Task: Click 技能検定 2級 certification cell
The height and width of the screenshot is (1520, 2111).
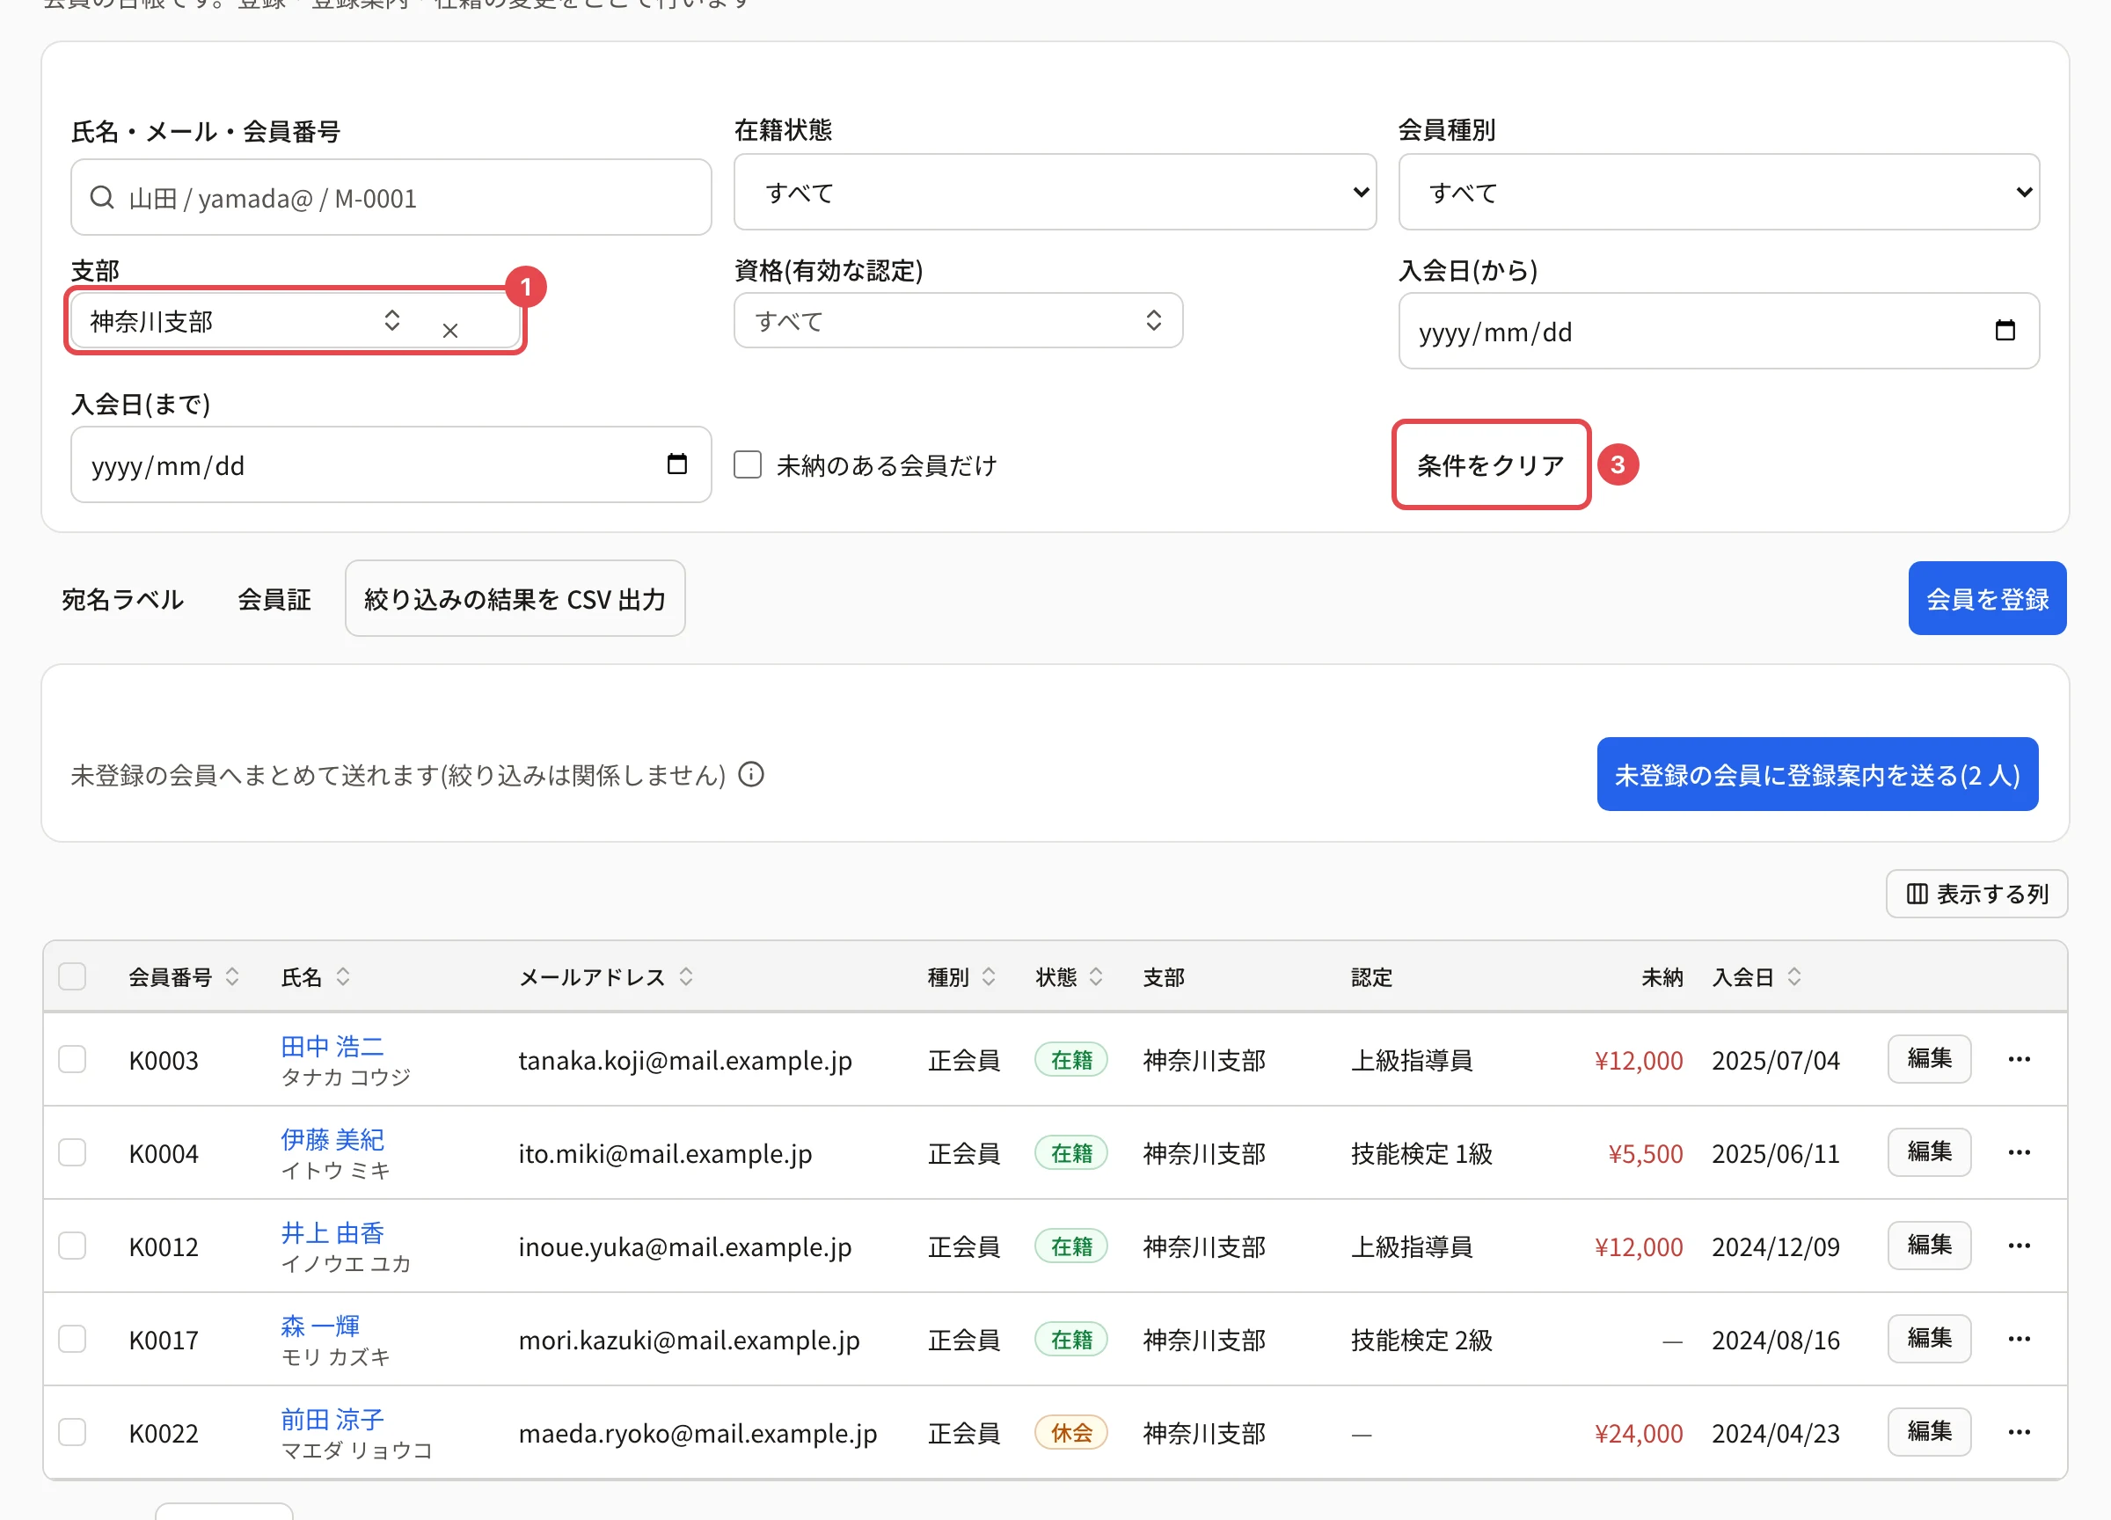Action: [1421, 1340]
